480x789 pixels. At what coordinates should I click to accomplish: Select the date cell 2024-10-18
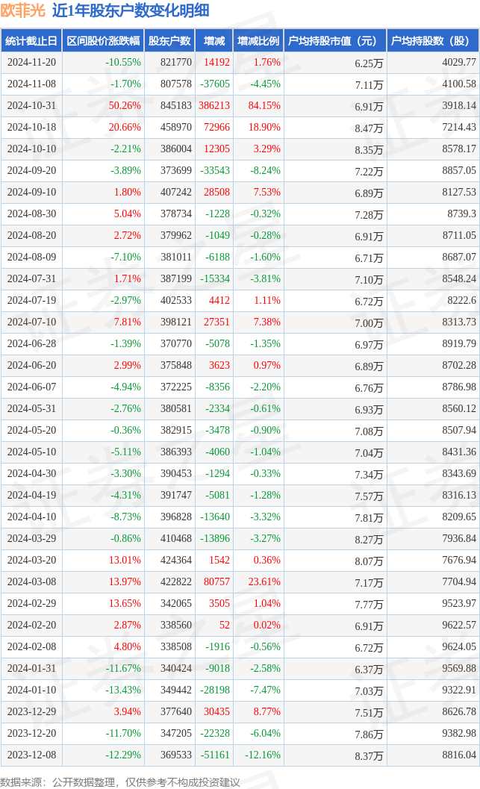(31, 128)
